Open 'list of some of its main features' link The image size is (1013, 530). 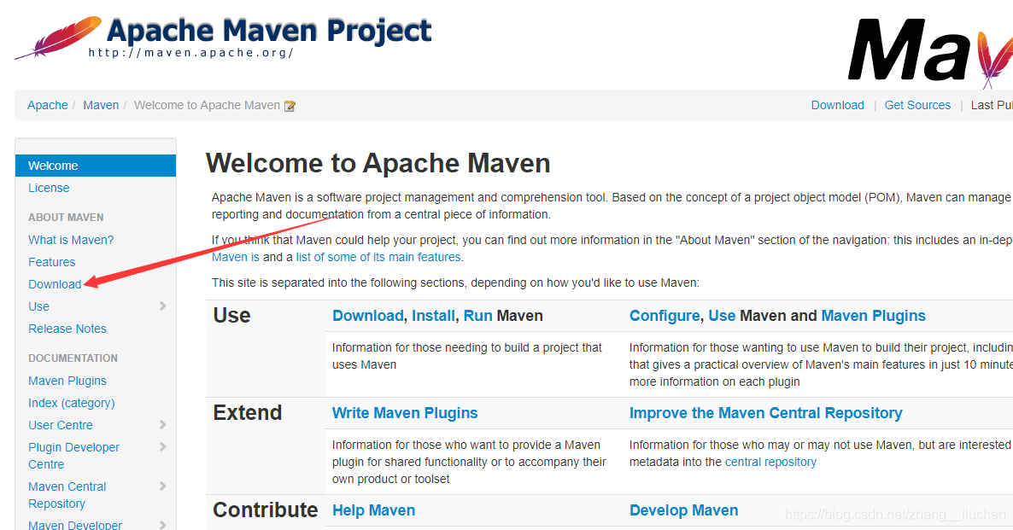(378, 257)
